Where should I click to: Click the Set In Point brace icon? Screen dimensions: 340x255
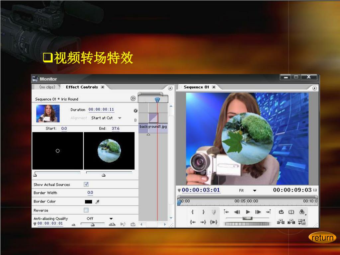coord(192,212)
